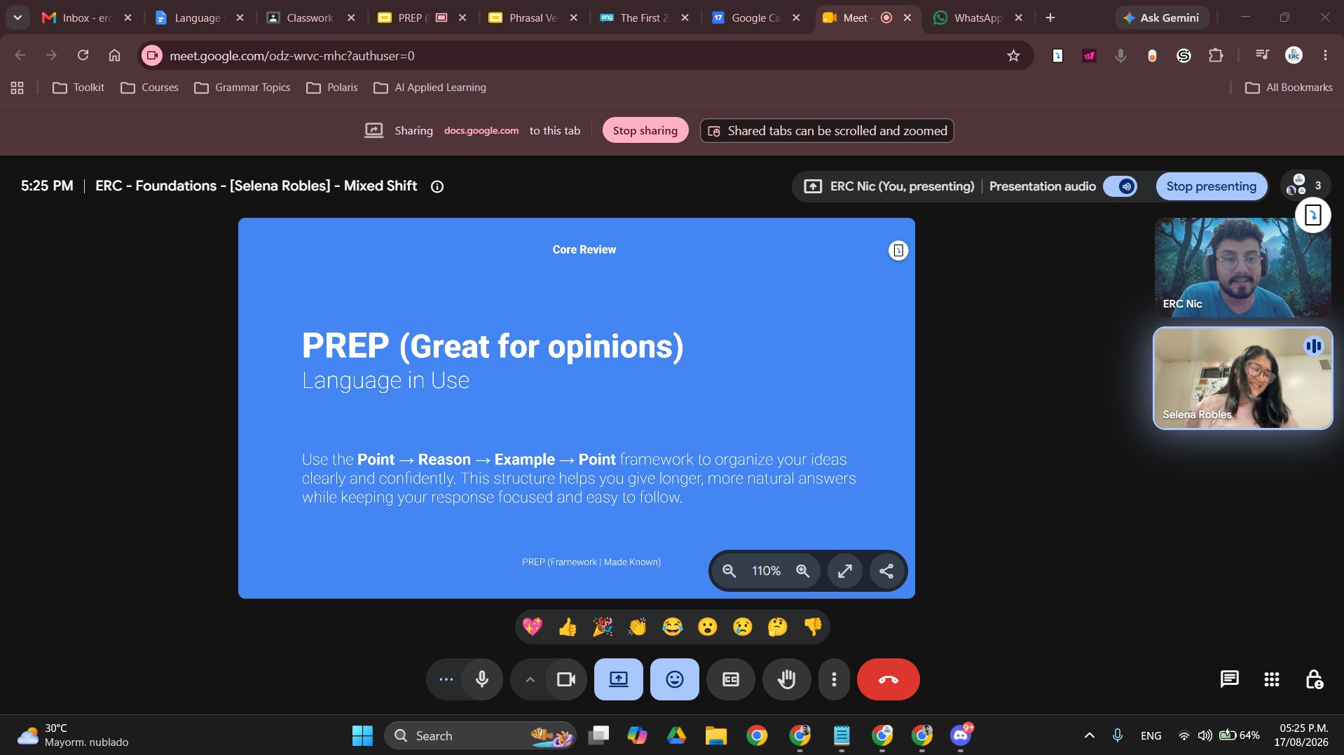Click Shared tabs can be scrolled notice

(x=827, y=130)
